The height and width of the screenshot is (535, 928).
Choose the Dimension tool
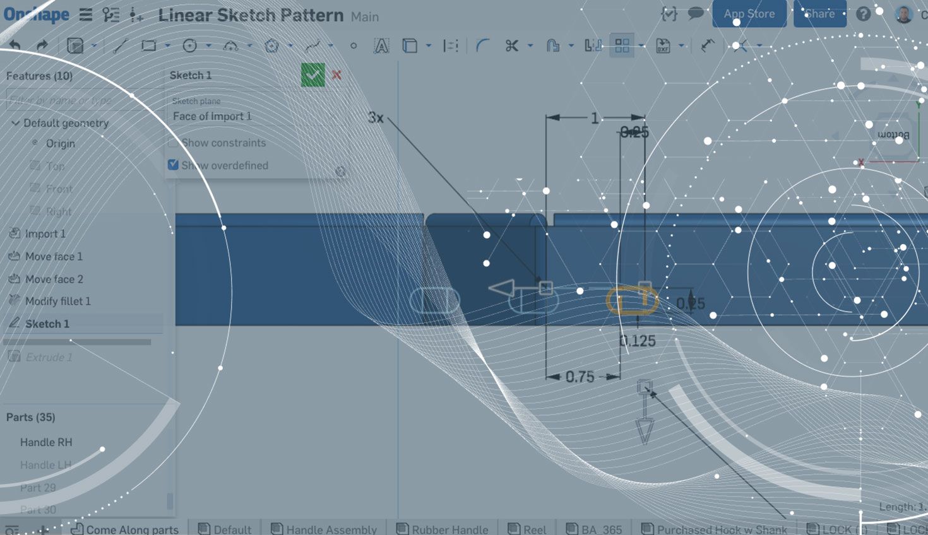click(x=708, y=45)
